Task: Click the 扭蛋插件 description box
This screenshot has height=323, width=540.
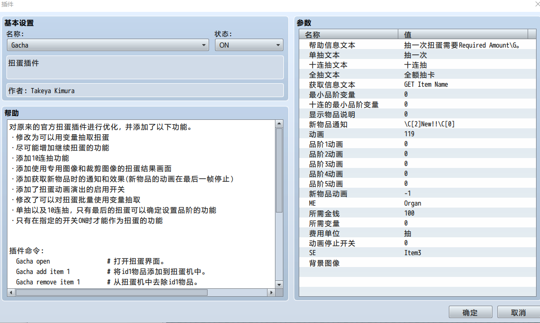Action: click(x=145, y=67)
